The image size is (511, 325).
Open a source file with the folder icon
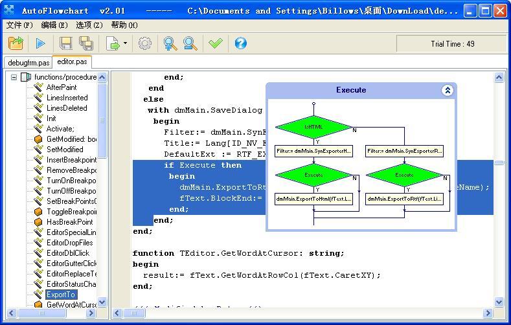pos(16,43)
